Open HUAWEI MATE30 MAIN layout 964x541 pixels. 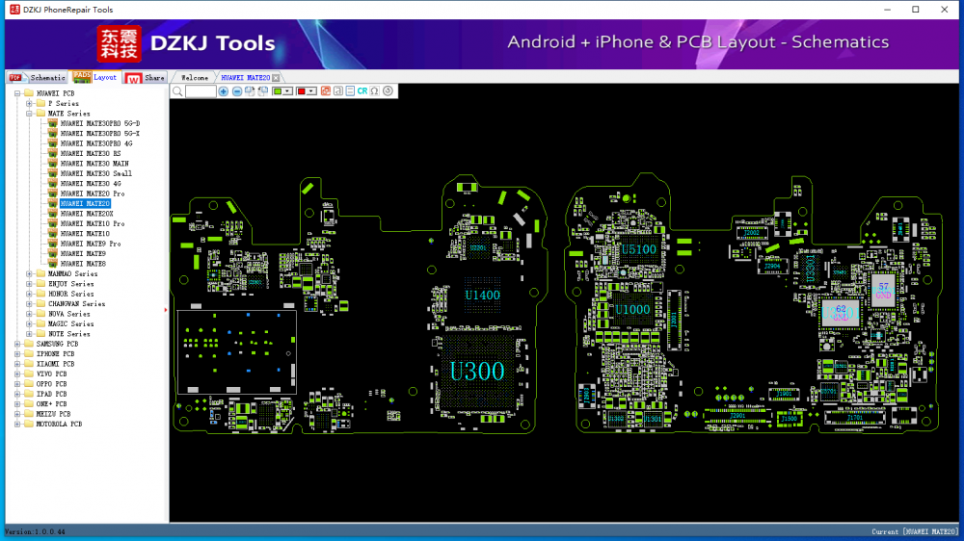pyautogui.click(x=94, y=164)
